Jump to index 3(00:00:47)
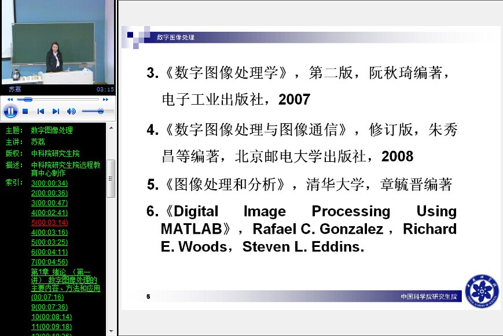Screen dimensions: 503x336 click(49, 203)
